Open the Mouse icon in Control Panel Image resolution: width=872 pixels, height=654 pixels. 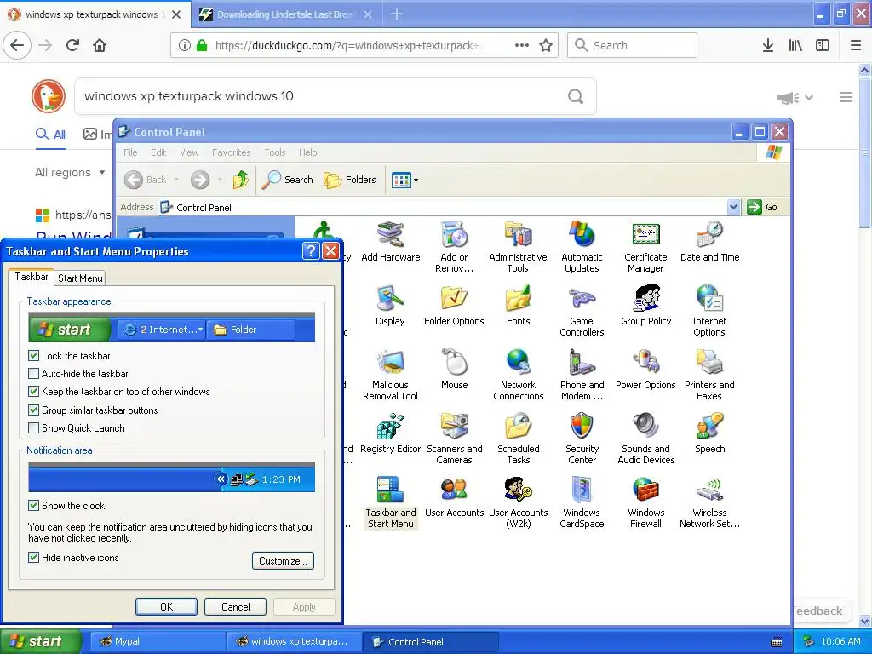455,370
